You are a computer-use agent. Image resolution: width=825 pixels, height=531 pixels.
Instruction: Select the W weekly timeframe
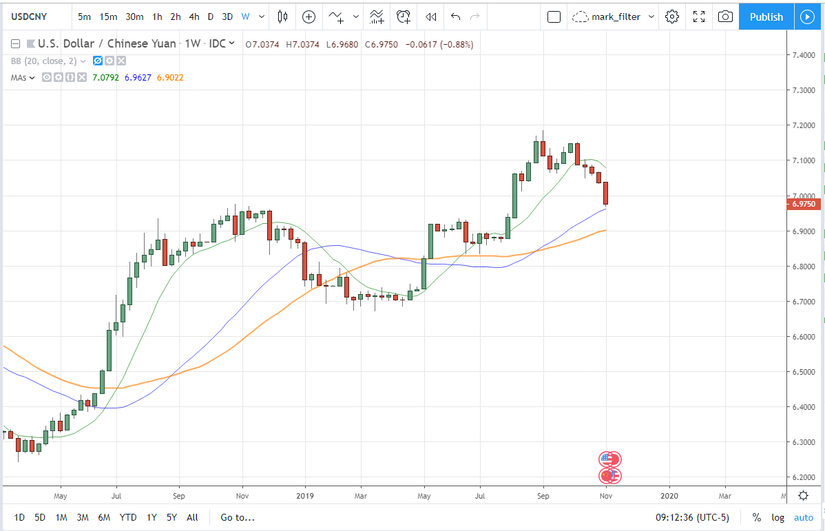(x=245, y=17)
